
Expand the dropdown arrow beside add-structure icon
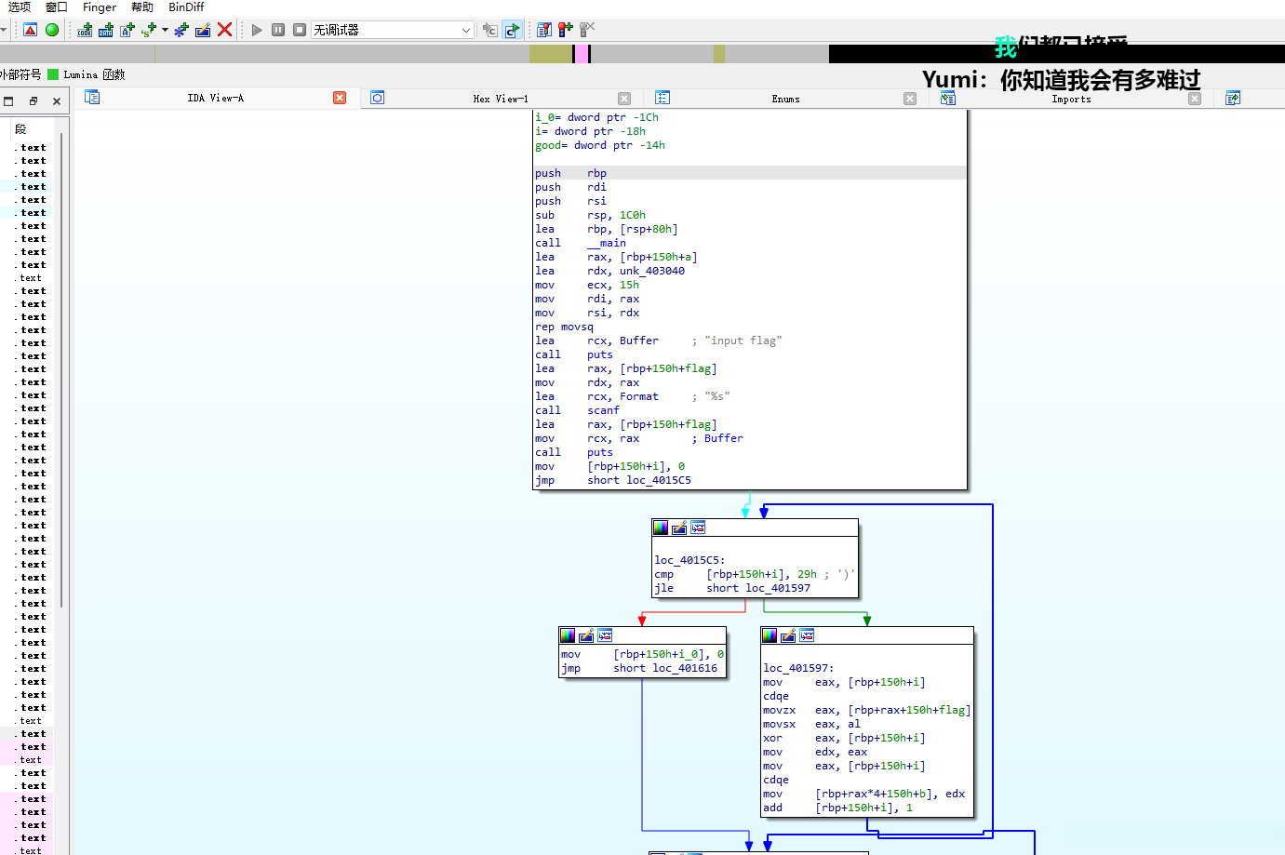point(166,30)
